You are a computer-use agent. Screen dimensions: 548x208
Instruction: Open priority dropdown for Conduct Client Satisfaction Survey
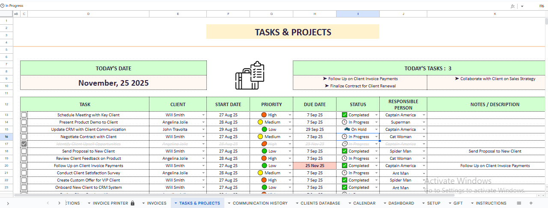pos(290,173)
